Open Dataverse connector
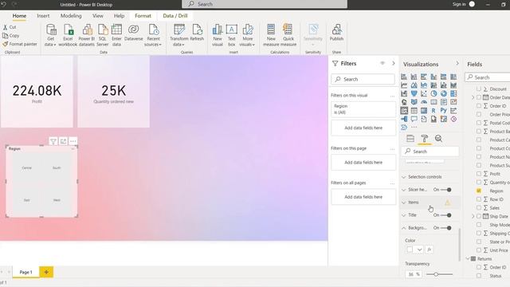 point(133,33)
